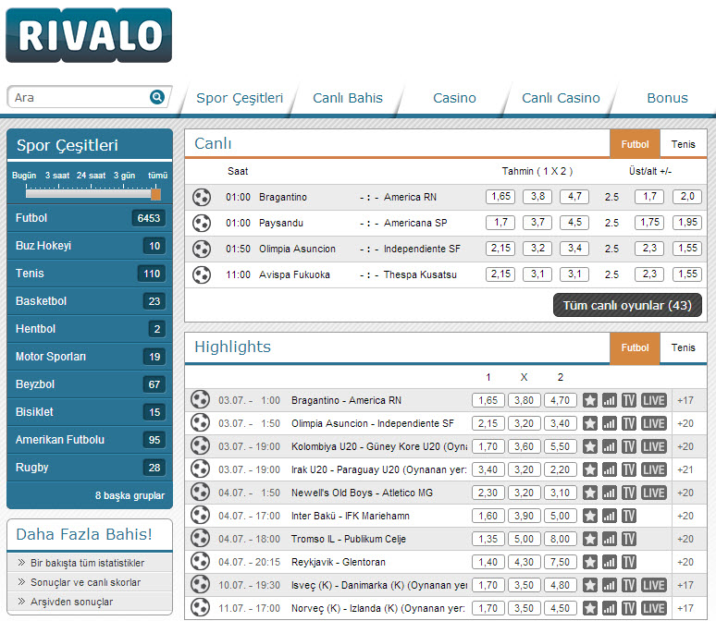
Task: Click the orange time filter slider handle
Action: point(155,194)
